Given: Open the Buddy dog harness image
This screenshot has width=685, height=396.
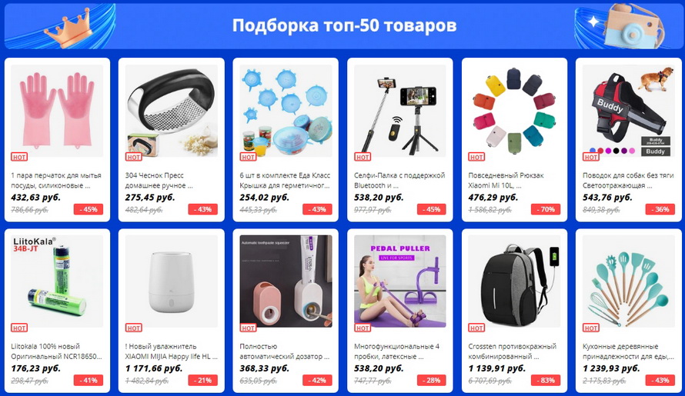Looking at the screenshot, I should click(x=629, y=111).
